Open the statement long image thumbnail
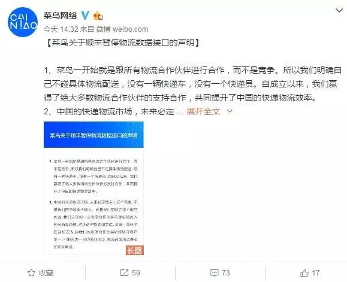 point(94,188)
